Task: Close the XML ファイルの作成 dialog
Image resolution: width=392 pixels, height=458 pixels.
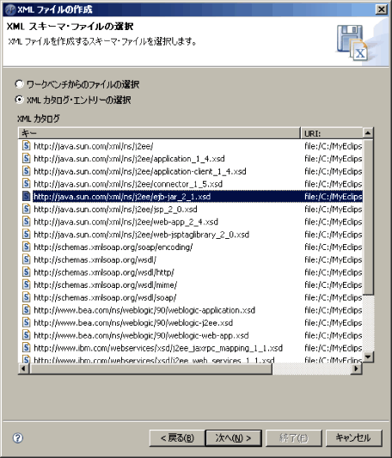Action: pyautogui.click(x=381, y=9)
